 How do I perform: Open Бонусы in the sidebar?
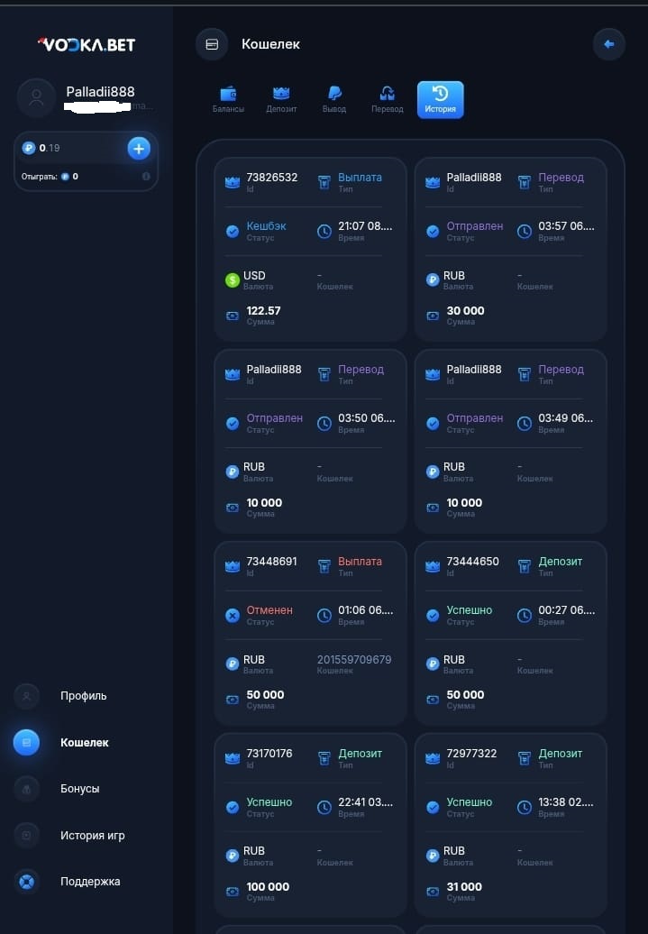pyautogui.click(x=80, y=789)
